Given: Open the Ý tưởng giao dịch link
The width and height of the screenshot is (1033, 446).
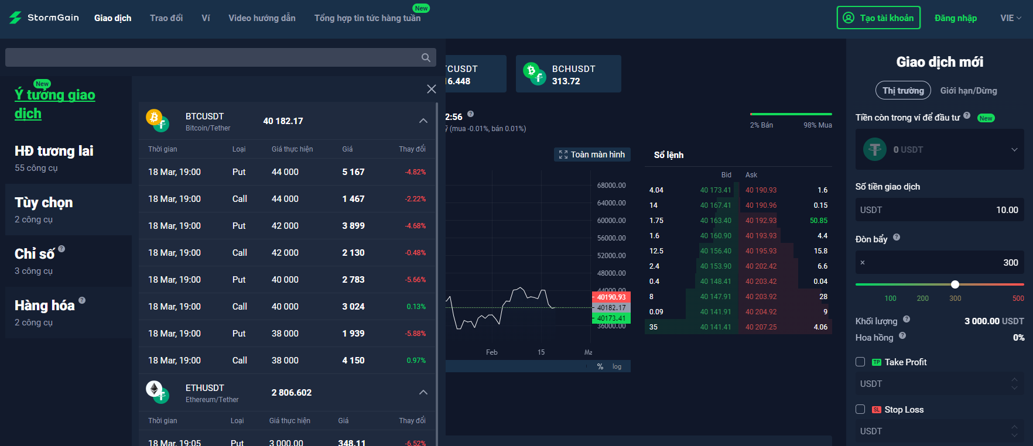Looking at the screenshot, I should (54, 104).
